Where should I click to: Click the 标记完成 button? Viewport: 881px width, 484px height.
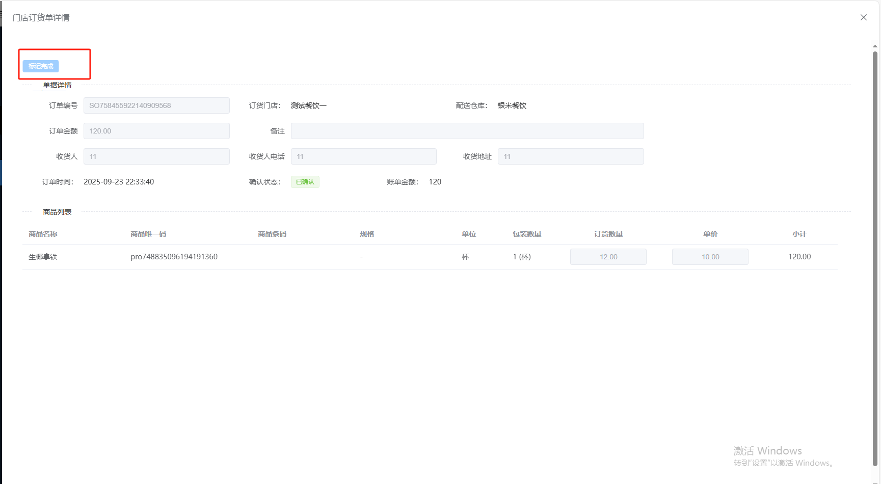(41, 66)
